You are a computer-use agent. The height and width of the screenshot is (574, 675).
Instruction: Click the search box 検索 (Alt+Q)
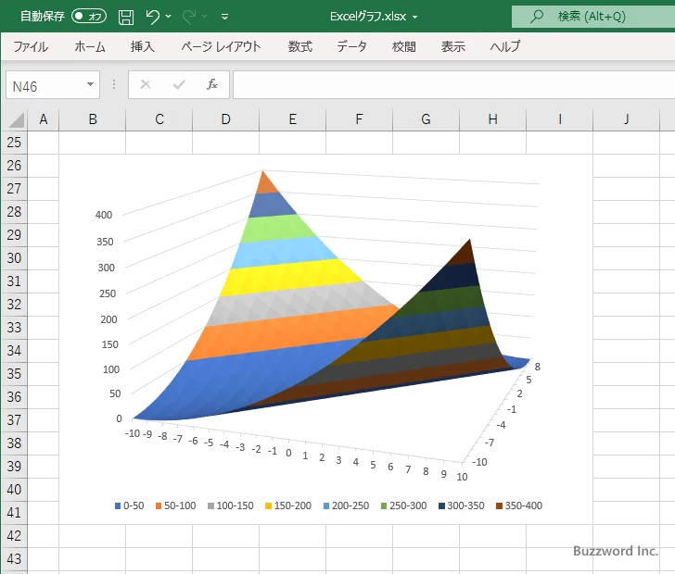coord(593,17)
